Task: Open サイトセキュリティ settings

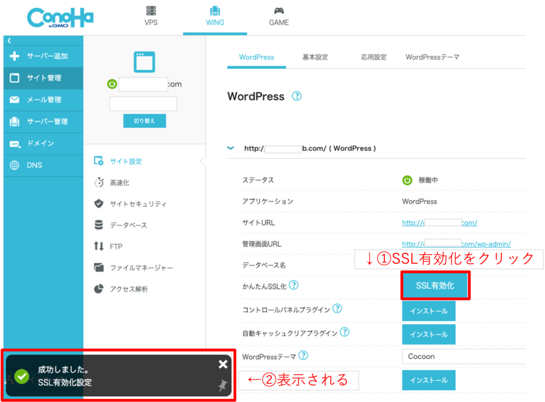Action: coord(138,204)
